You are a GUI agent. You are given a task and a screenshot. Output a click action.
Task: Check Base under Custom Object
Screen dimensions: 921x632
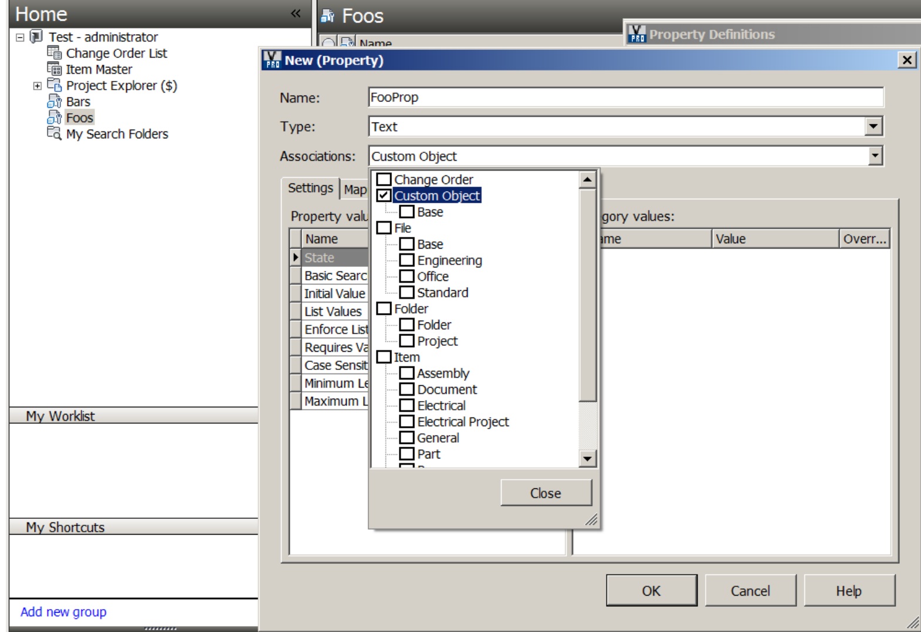pos(407,212)
